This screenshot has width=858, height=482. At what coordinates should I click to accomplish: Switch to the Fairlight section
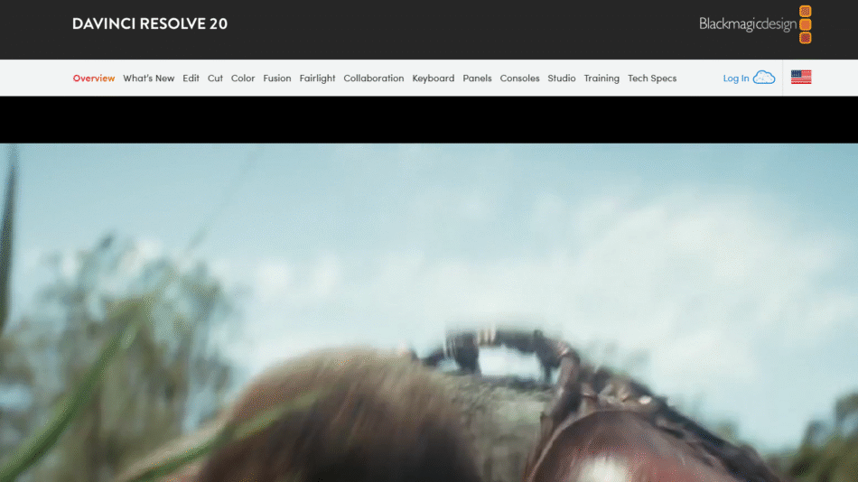coord(317,79)
